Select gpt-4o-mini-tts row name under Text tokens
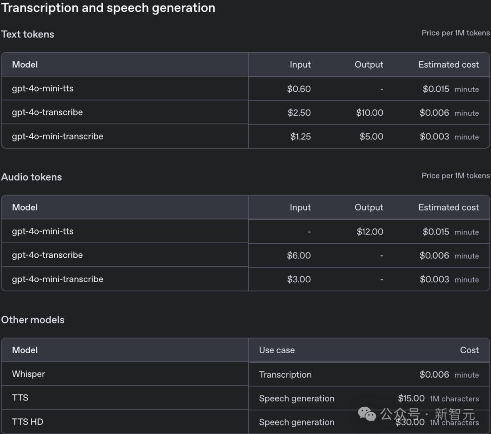 pos(43,89)
